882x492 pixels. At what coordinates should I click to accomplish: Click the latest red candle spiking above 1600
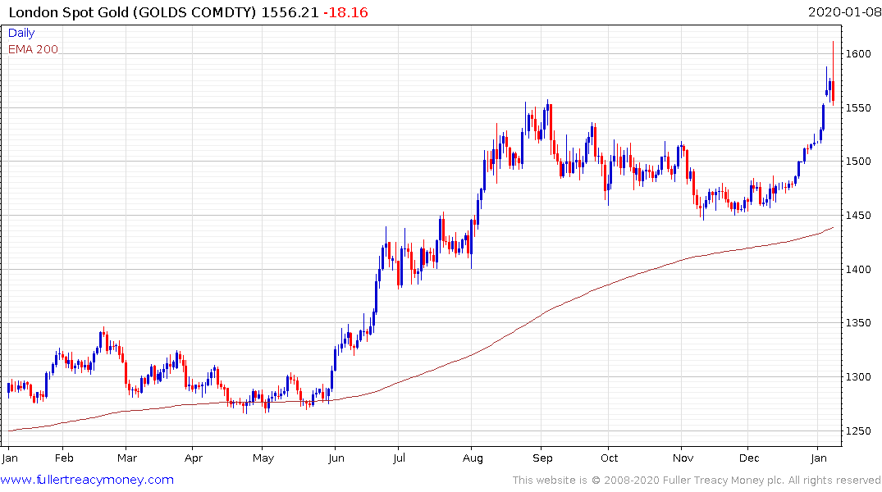tap(833, 73)
